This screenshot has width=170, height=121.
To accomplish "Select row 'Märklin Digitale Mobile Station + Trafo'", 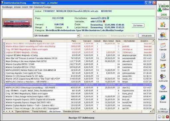I will click(x=77, y=106).
